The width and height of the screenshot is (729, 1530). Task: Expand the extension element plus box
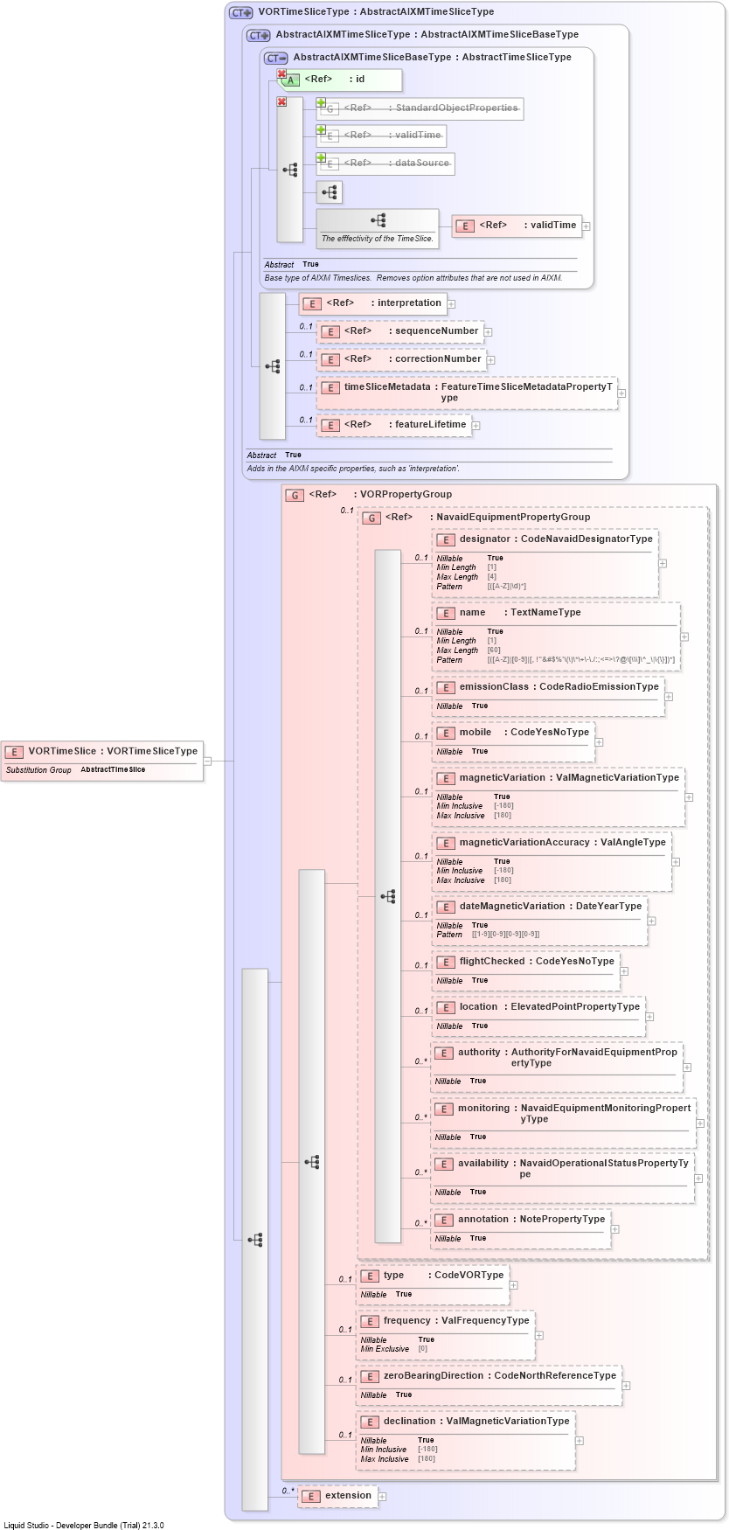382,1497
